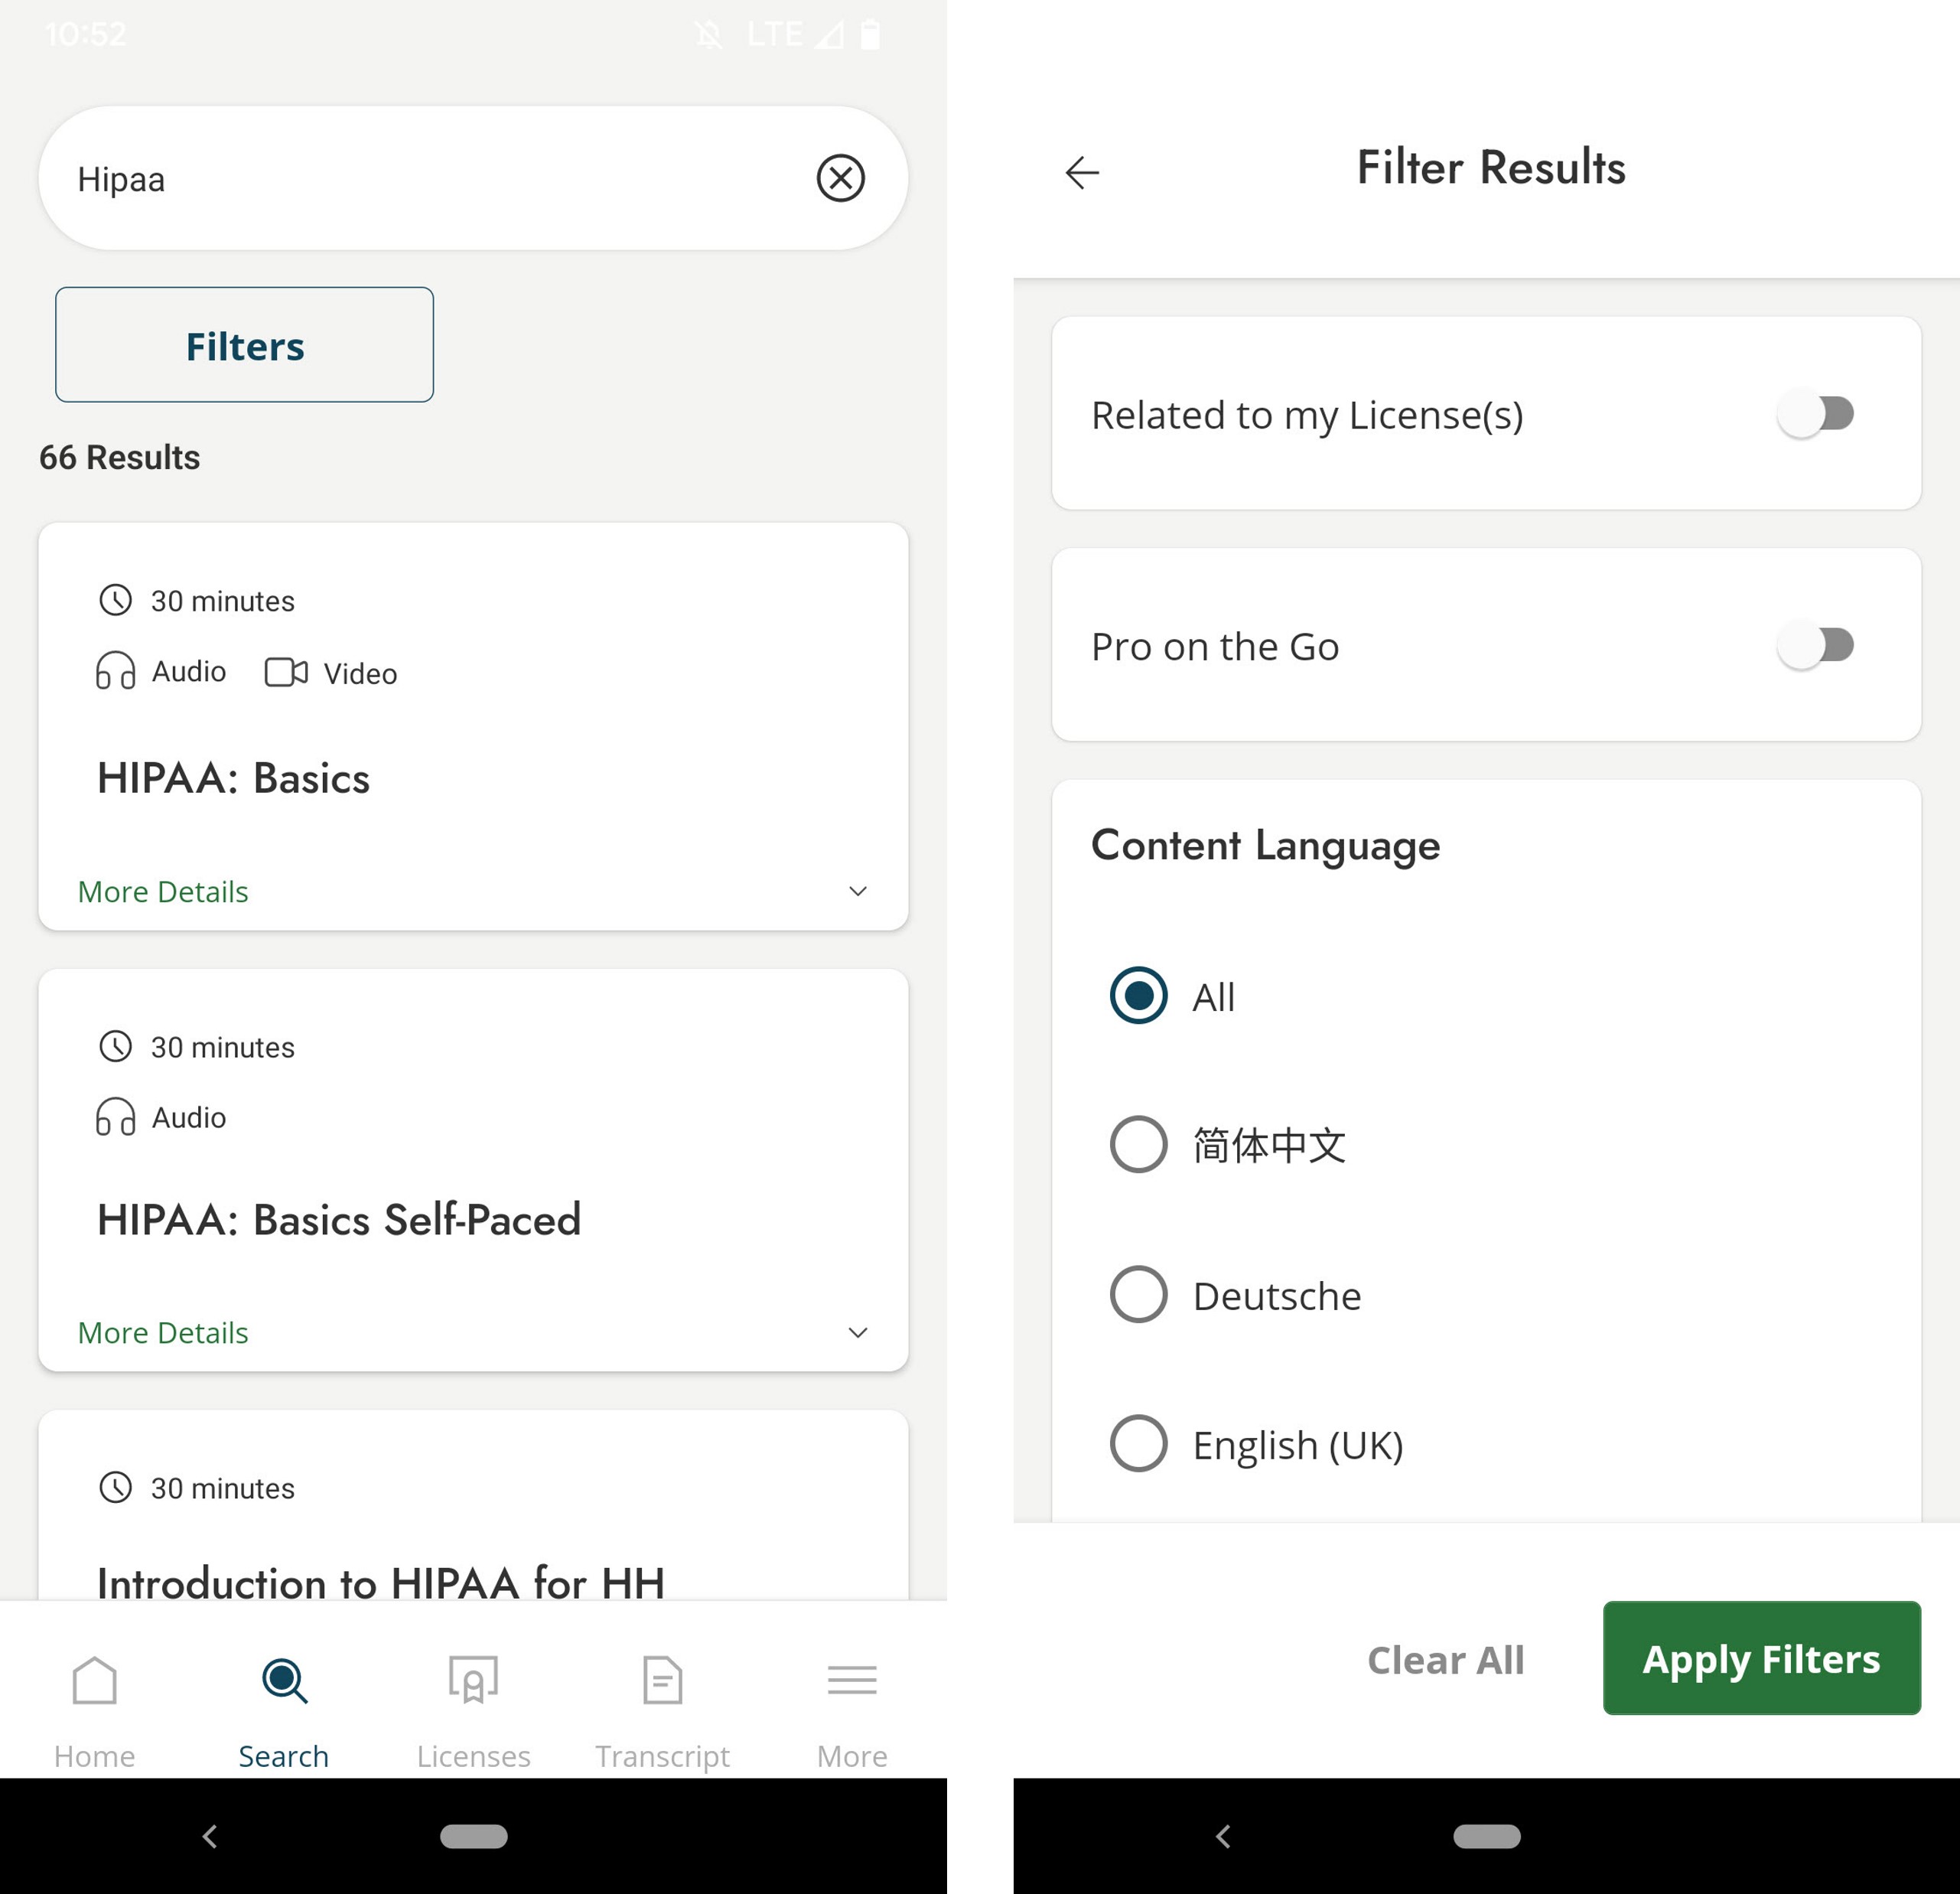Collapse the HIPAA: Basics card chevron
The width and height of the screenshot is (1960, 1894).
[x=858, y=891]
